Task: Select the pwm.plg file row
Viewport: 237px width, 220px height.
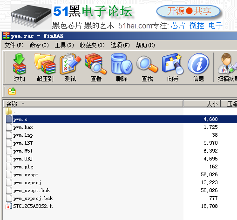Action: tap(120, 167)
